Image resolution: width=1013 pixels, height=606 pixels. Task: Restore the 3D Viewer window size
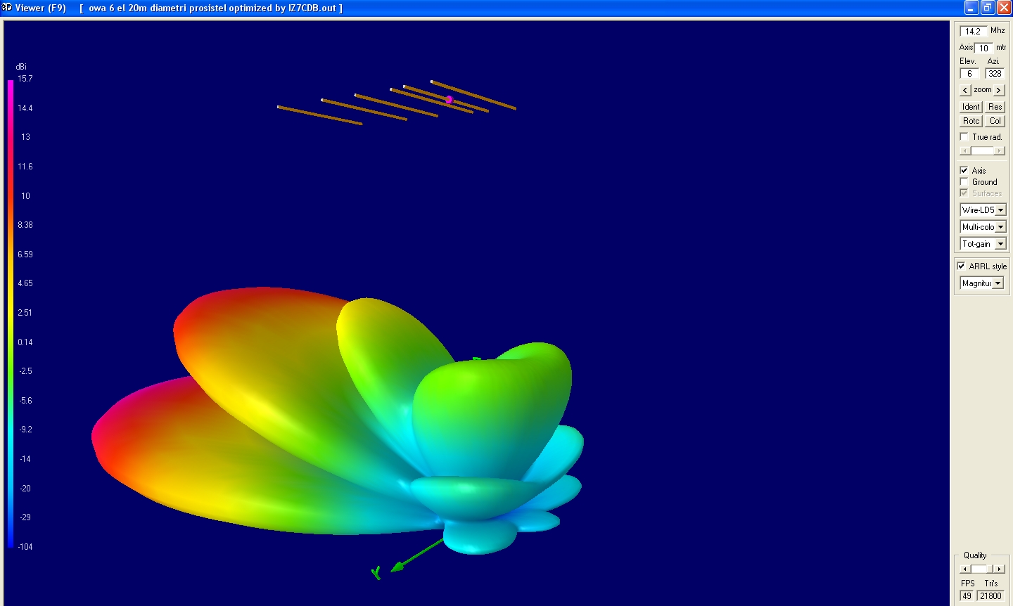click(x=988, y=8)
